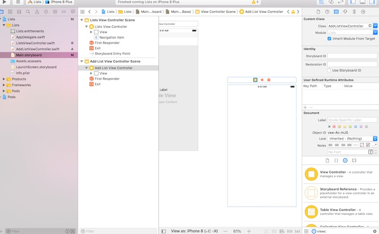Click Embed In Stack icon
Viewport: 379px width, 234px height.
274,231
